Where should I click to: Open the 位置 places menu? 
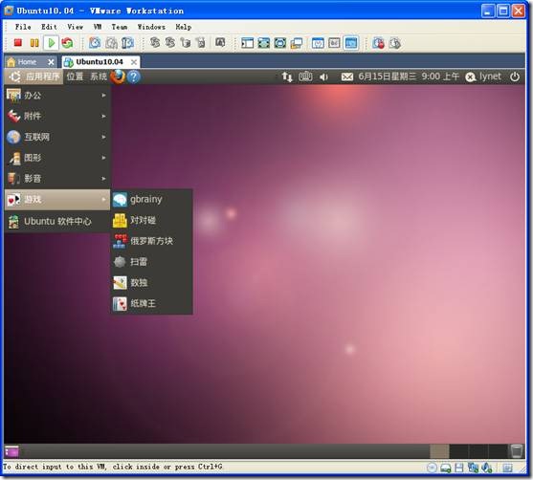(x=75, y=76)
